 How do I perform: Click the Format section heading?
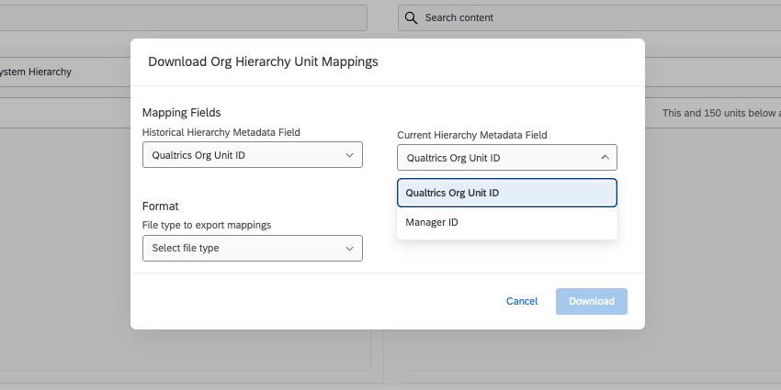[x=160, y=206]
